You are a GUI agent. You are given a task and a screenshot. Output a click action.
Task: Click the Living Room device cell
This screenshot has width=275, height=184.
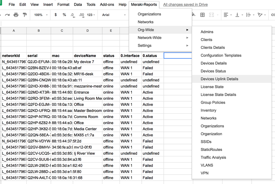(x=88, y=98)
